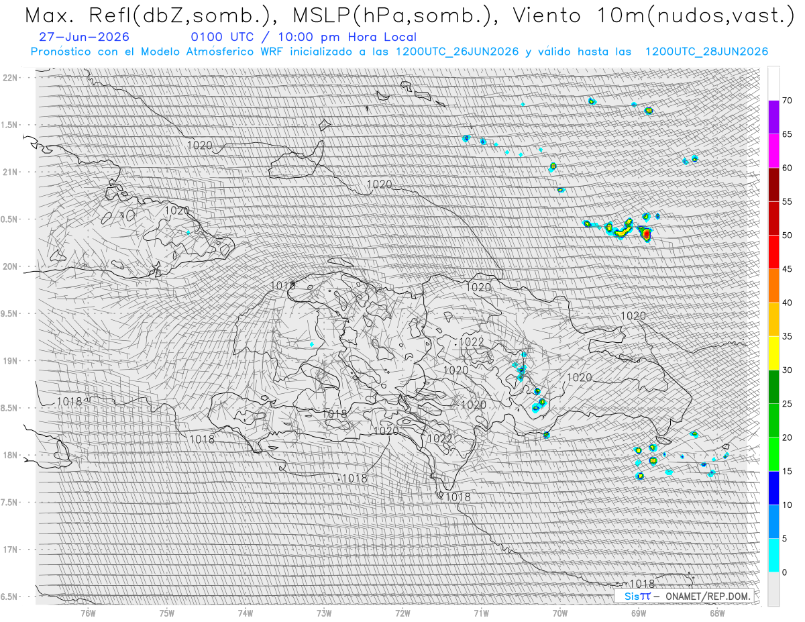Image resolution: width=805 pixels, height=622 pixels.
Task: Click the colorbar label "35"
Action: (x=787, y=337)
